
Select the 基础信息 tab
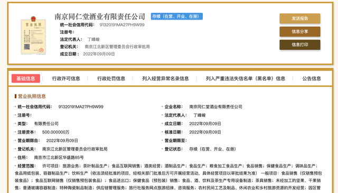point(26,78)
